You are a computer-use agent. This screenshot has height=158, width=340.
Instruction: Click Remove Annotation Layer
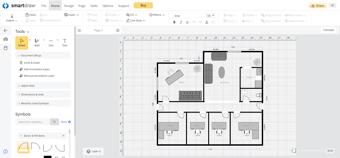click(37, 76)
